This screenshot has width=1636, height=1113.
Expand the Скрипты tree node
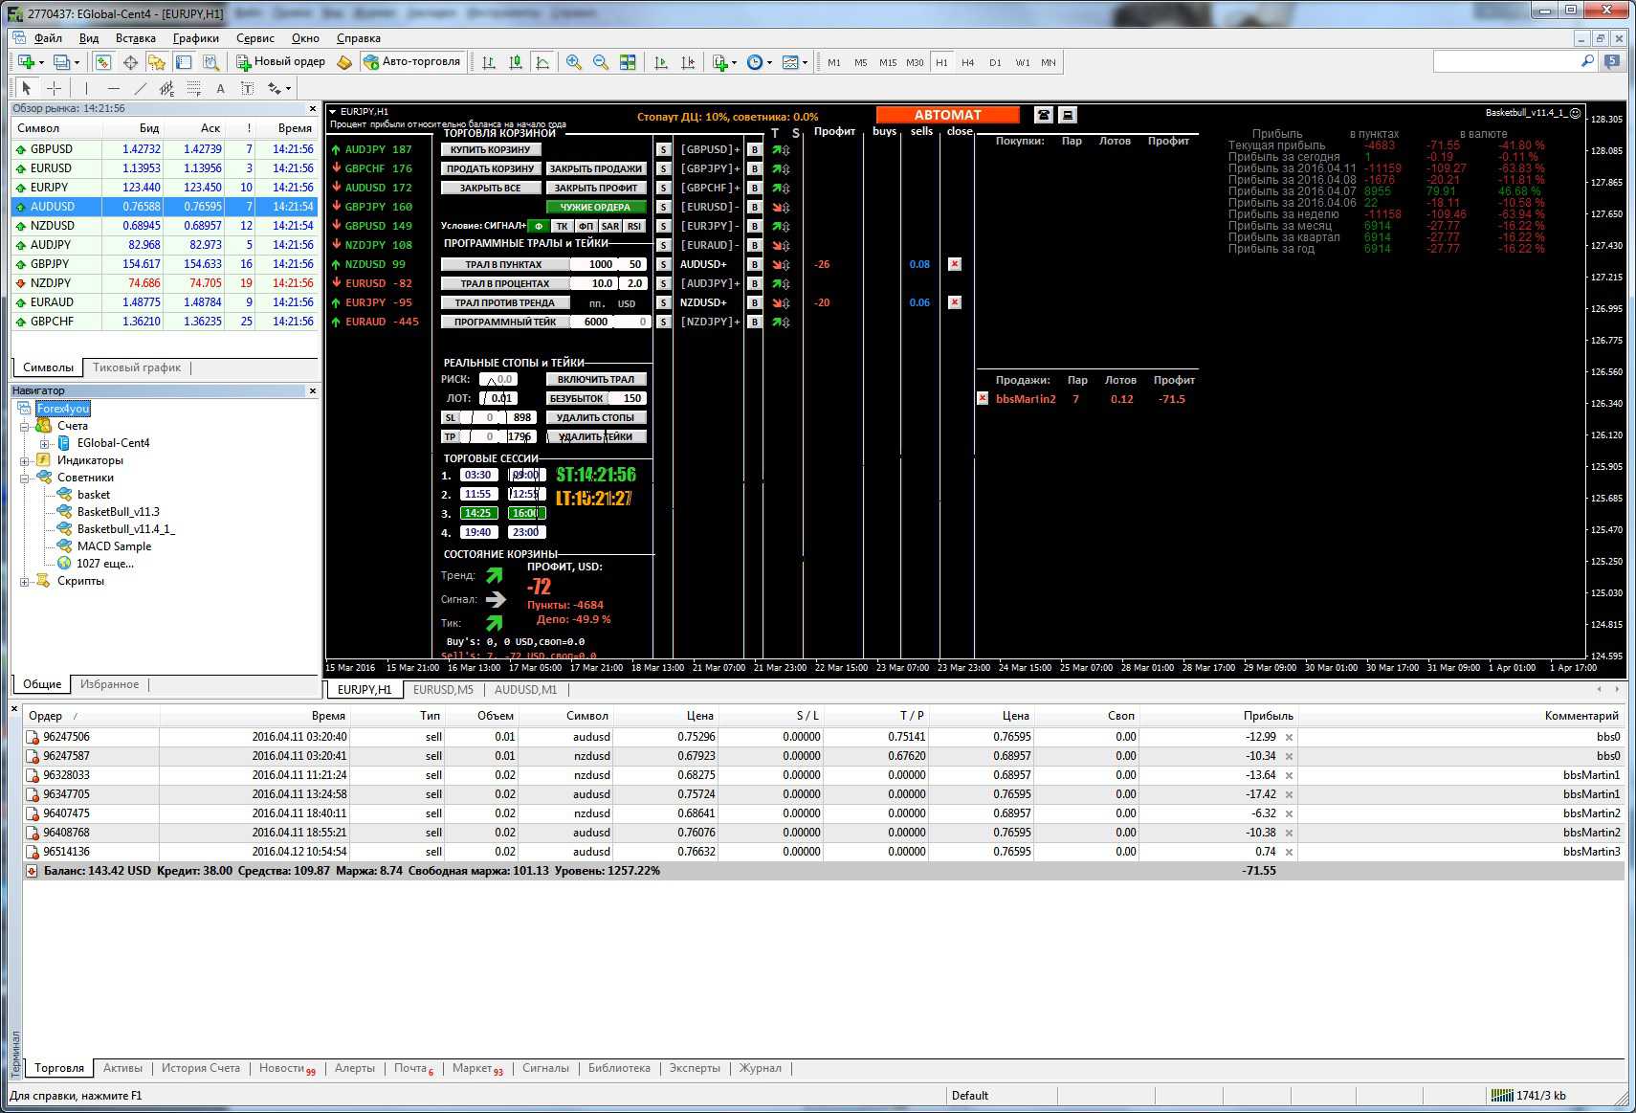tap(25, 581)
